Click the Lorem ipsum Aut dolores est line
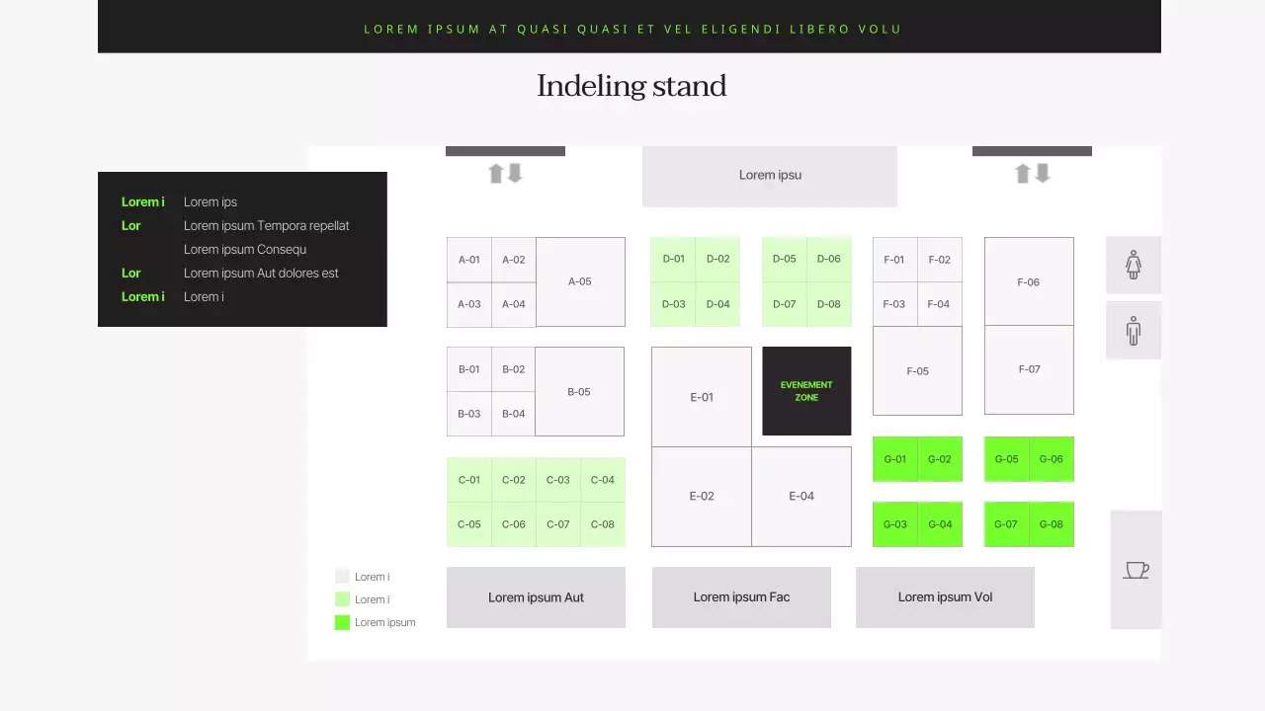 tap(261, 274)
